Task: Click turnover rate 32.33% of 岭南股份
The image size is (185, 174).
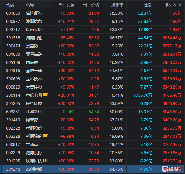Action: tap(116, 30)
